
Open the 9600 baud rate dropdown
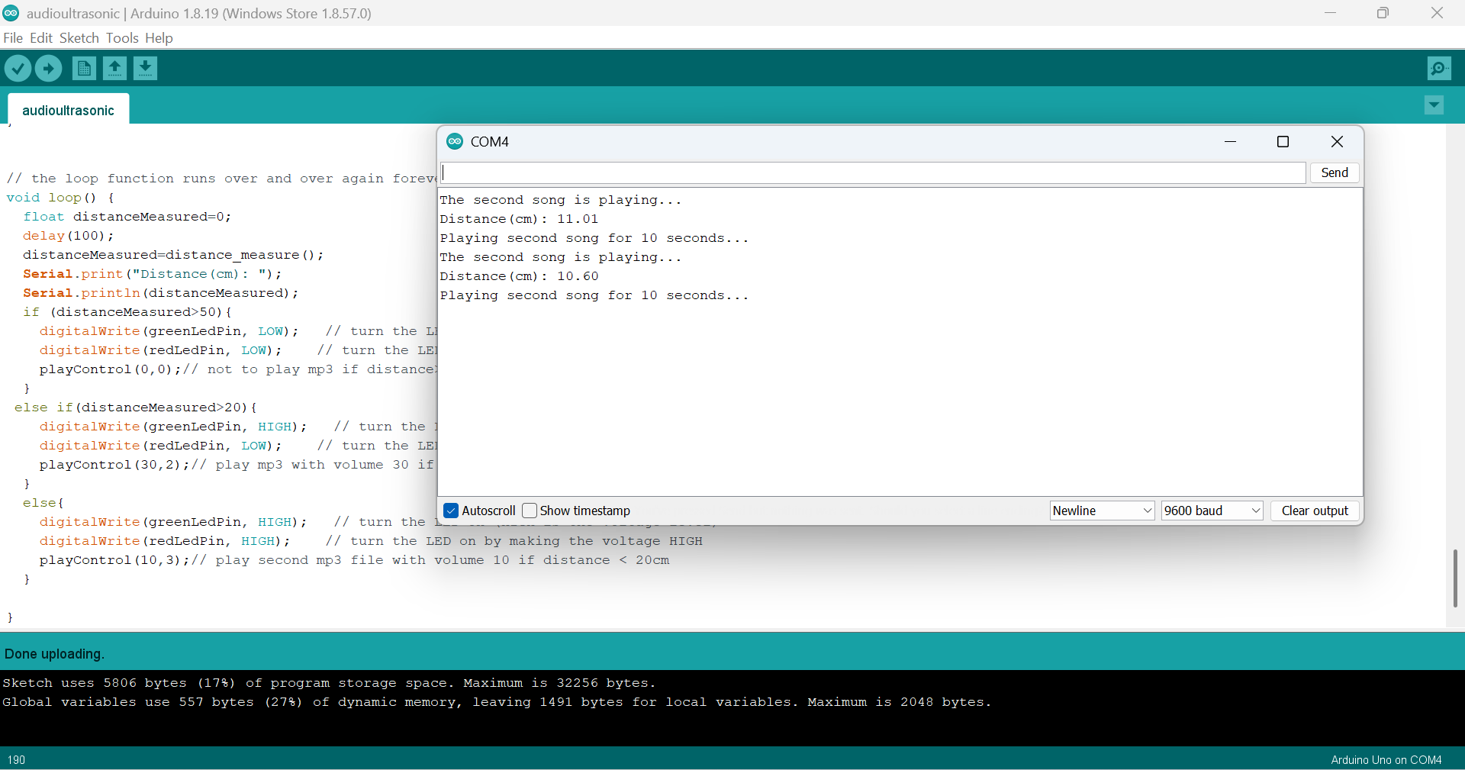tap(1212, 511)
